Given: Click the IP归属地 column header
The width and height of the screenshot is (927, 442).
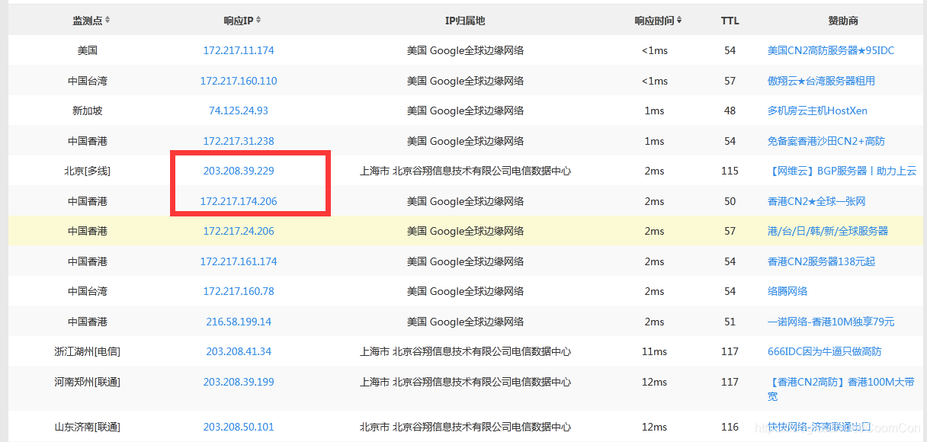Looking at the screenshot, I should tap(465, 21).
